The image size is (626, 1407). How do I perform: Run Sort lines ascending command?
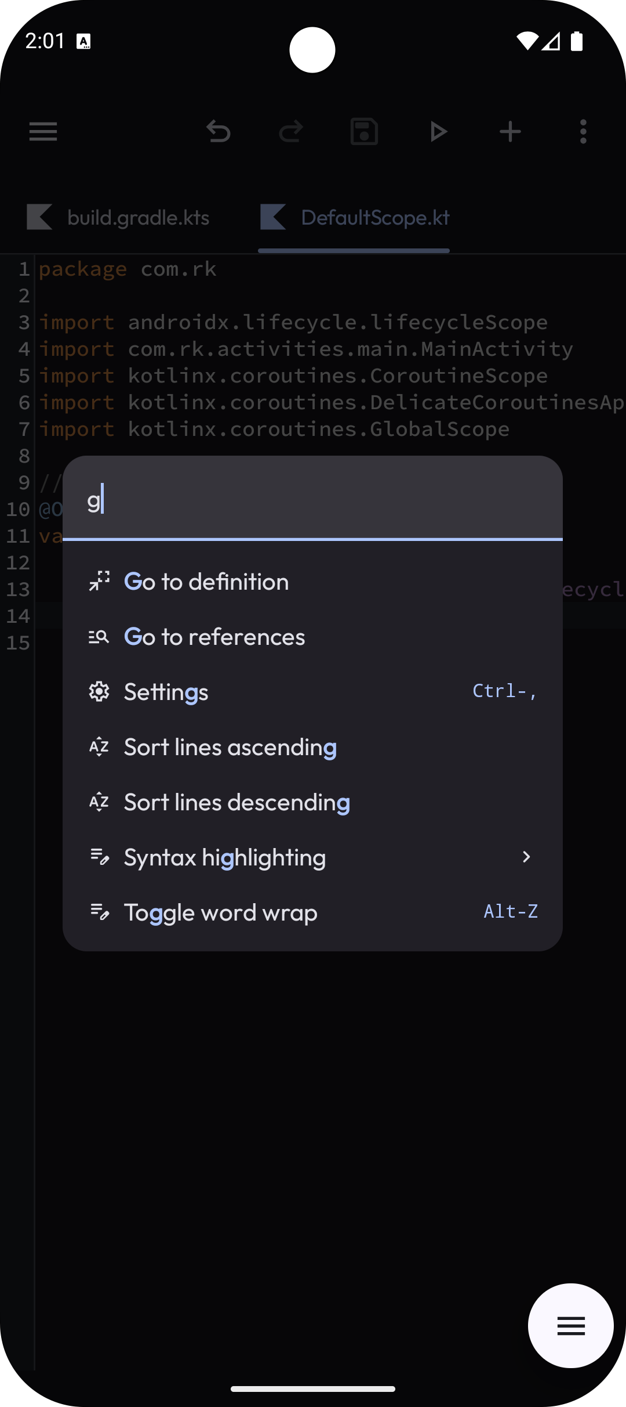coord(312,747)
